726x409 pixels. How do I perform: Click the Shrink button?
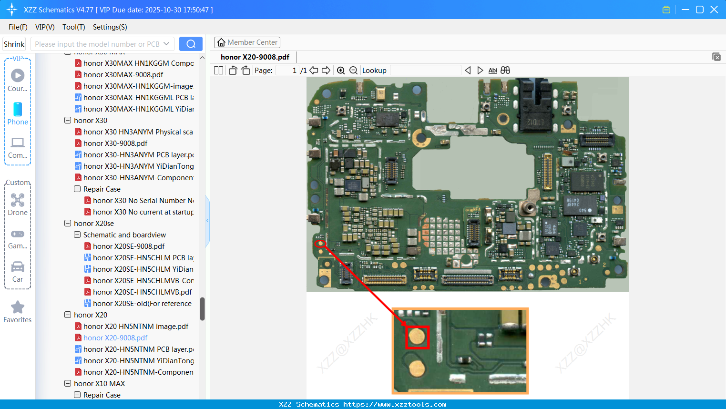14,44
